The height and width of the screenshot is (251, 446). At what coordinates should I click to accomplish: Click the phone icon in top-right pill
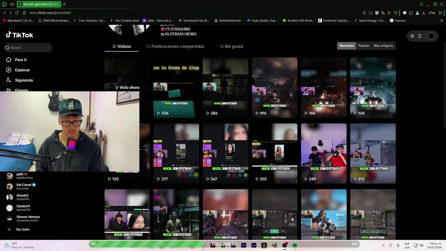pyautogui.click(x=420, y=36)
